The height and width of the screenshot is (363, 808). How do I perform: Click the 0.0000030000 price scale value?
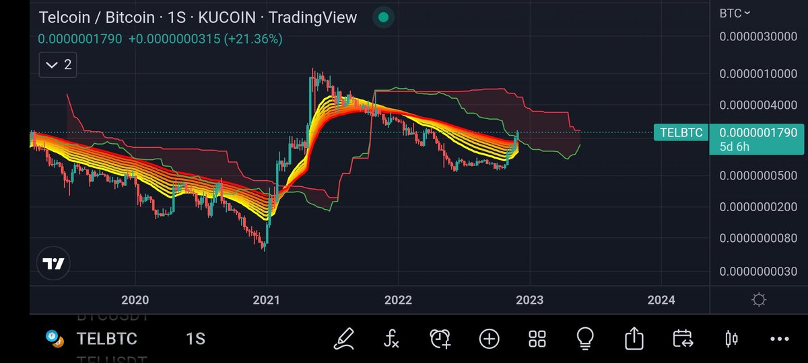click(x=758, y=36)
